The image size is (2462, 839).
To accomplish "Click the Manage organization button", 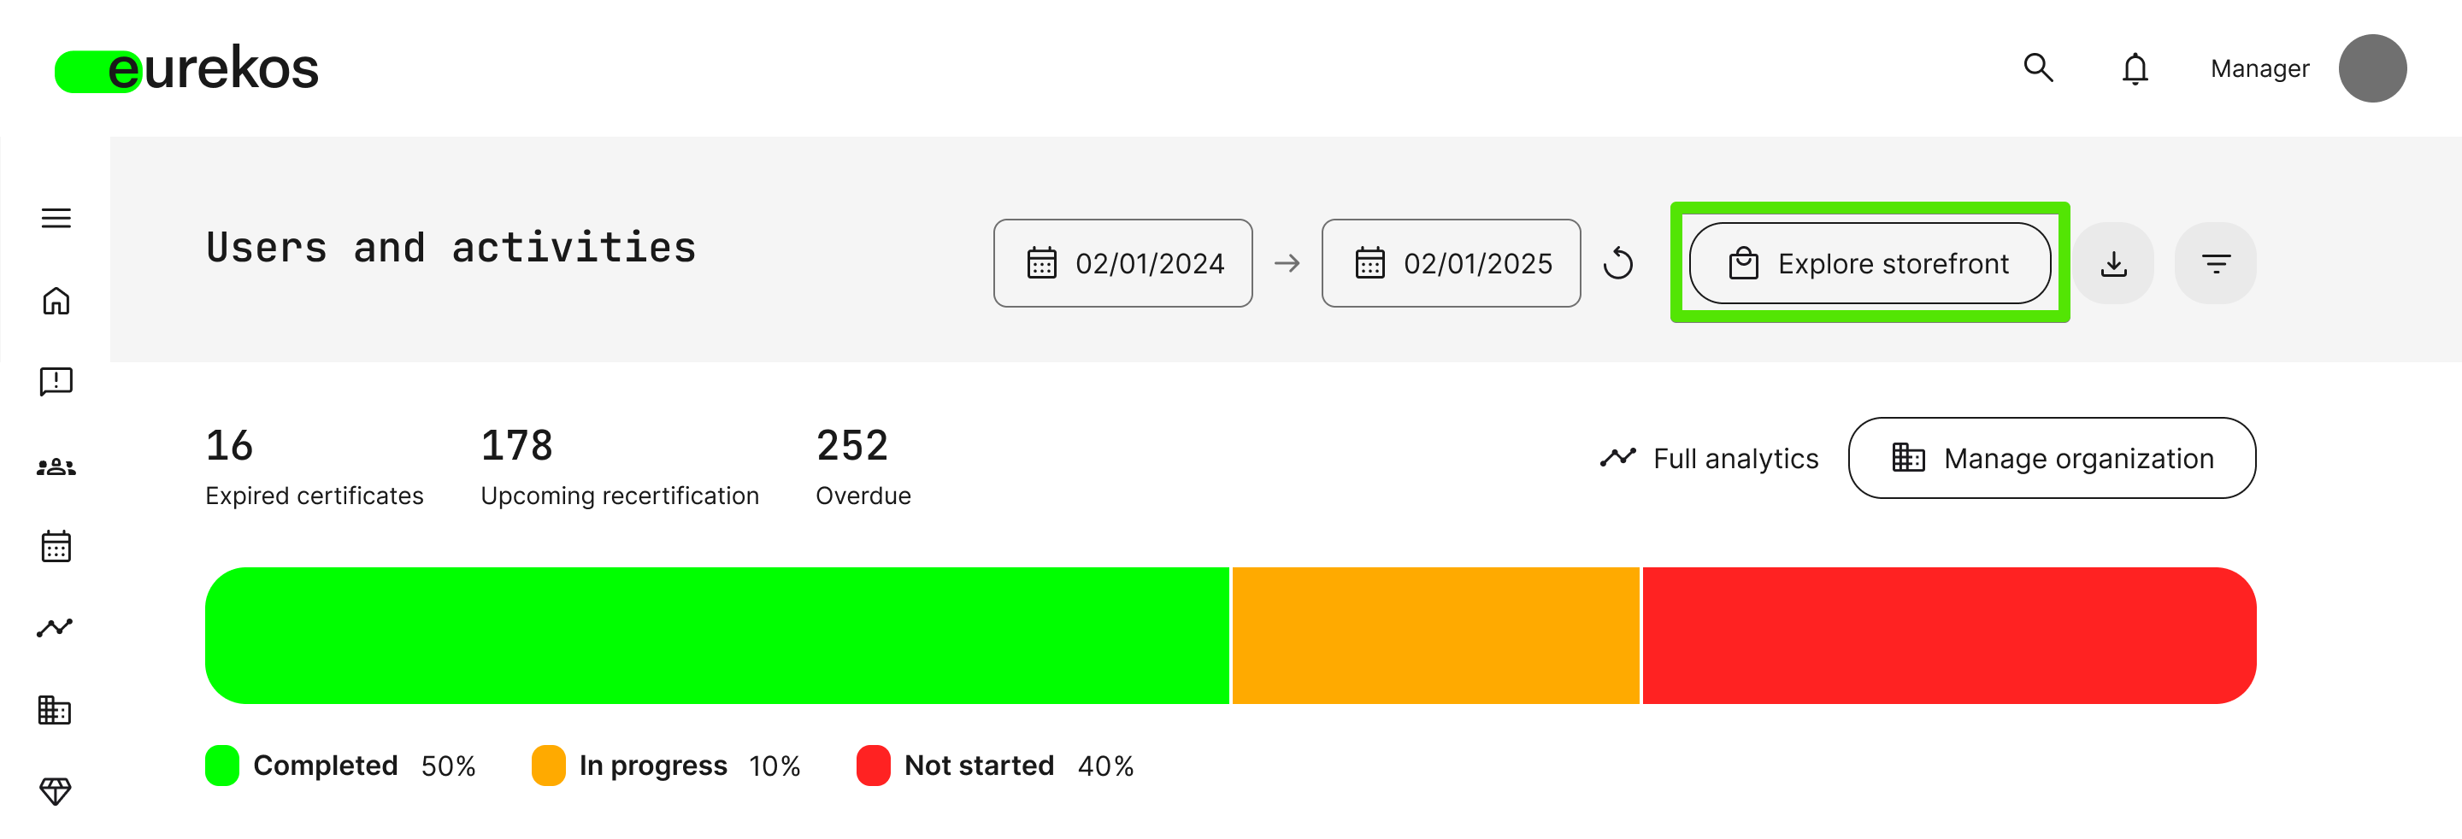I will pyautogui.click(x=2051, y=459).
